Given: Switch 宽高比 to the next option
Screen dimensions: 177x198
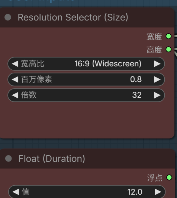Looking at the screenshot, I should 157,64.
